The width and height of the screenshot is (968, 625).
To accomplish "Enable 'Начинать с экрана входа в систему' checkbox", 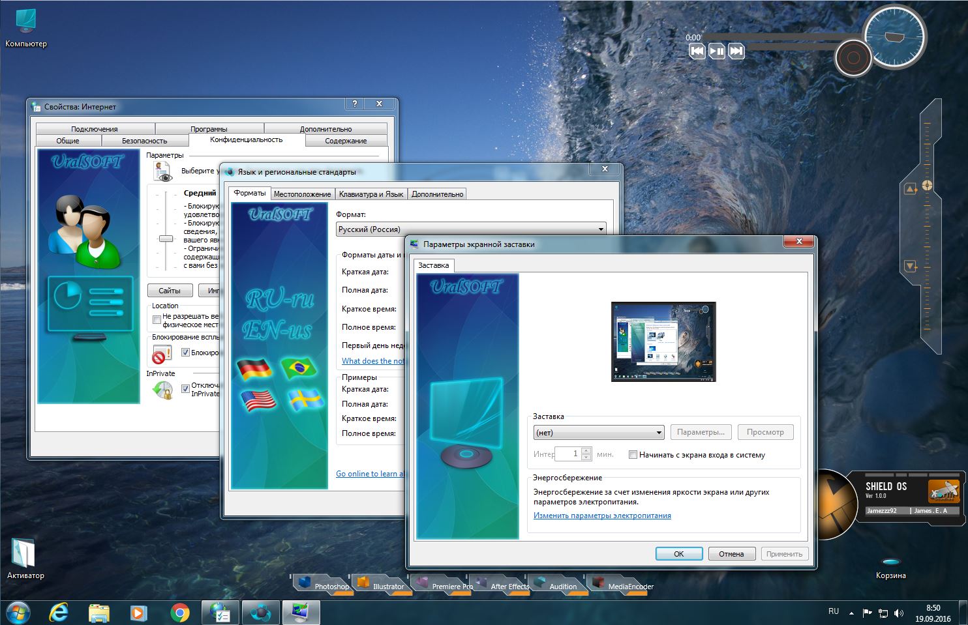I will pyautogui.click(x=633, y=455).
